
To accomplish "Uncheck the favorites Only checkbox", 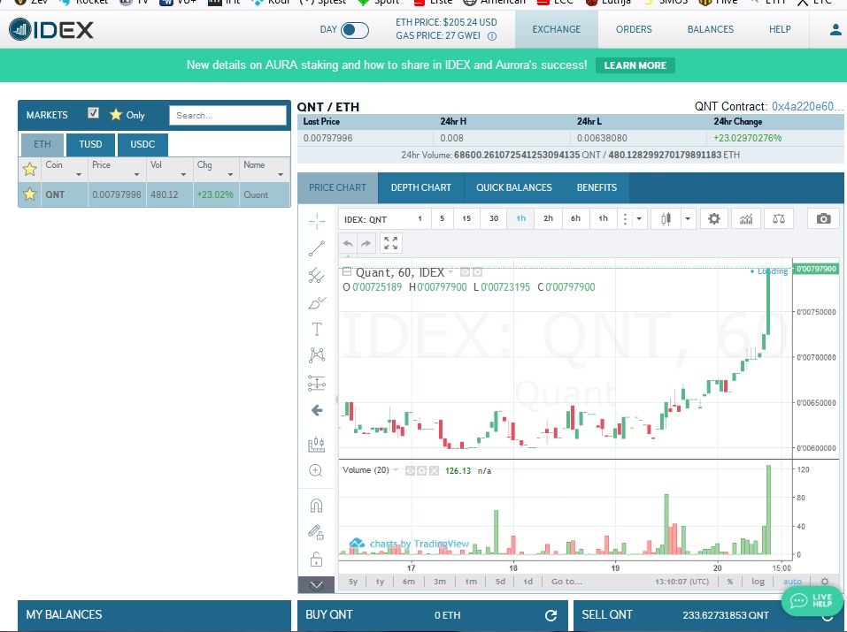I will tap(94, 114).
